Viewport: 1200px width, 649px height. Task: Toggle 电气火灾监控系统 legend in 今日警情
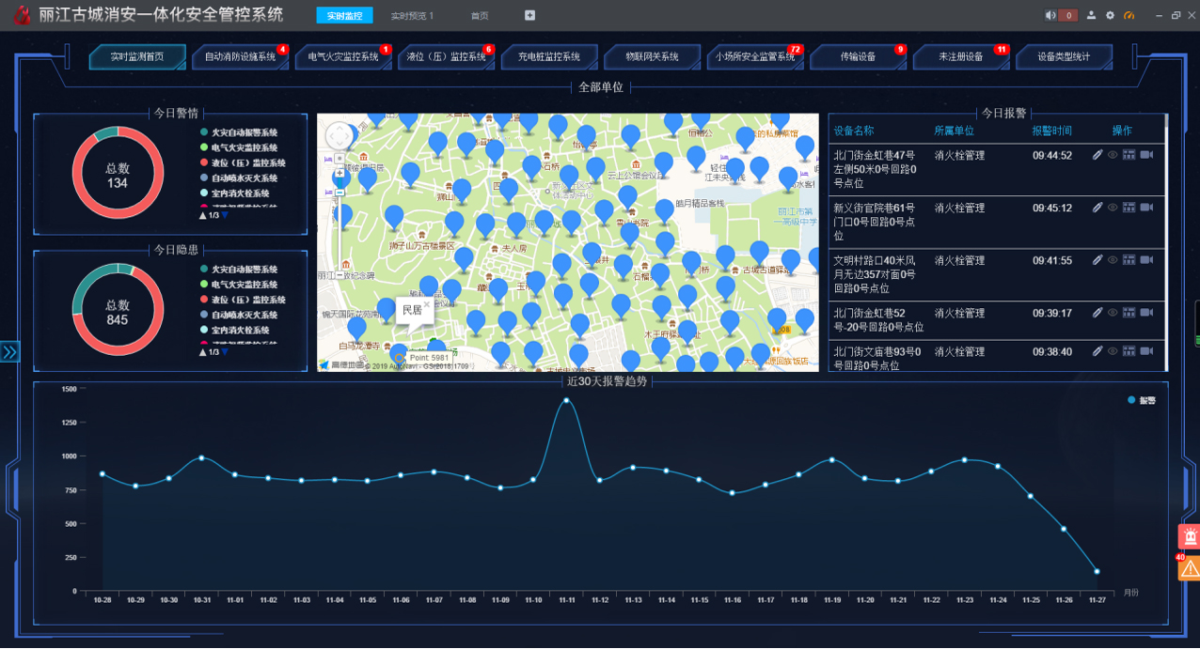click(238, 147)
